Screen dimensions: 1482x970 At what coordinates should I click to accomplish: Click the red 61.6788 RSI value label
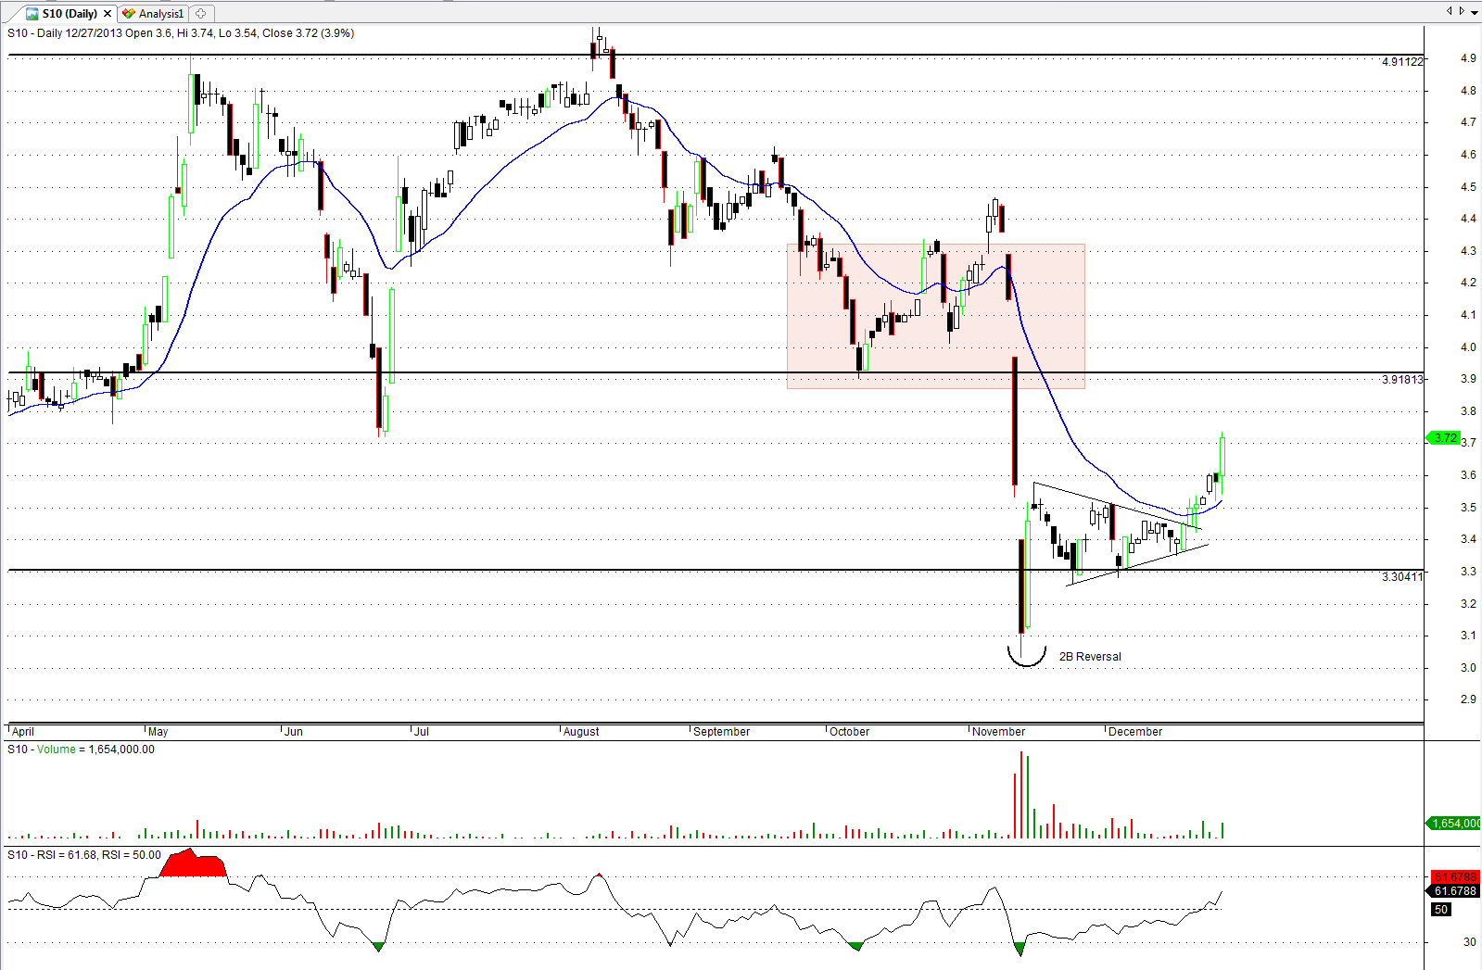[1454, 876]
